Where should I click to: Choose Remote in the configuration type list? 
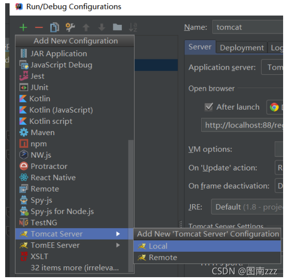click(72, 189)
